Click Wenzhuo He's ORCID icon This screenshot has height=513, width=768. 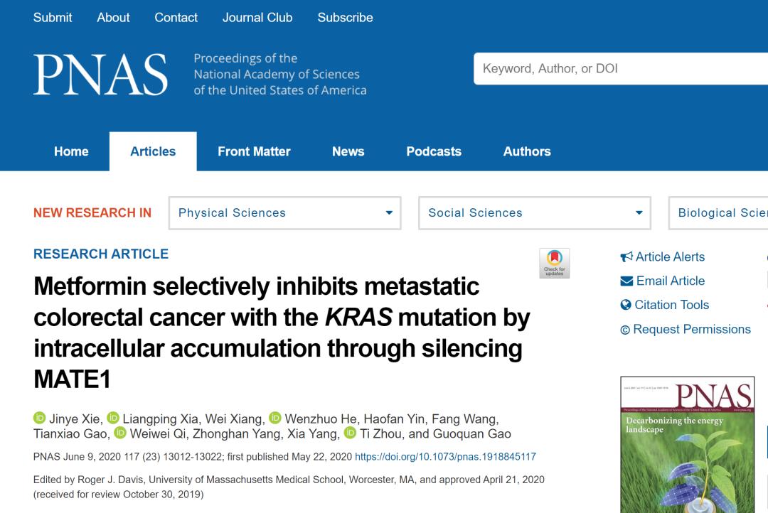[274, 418]
